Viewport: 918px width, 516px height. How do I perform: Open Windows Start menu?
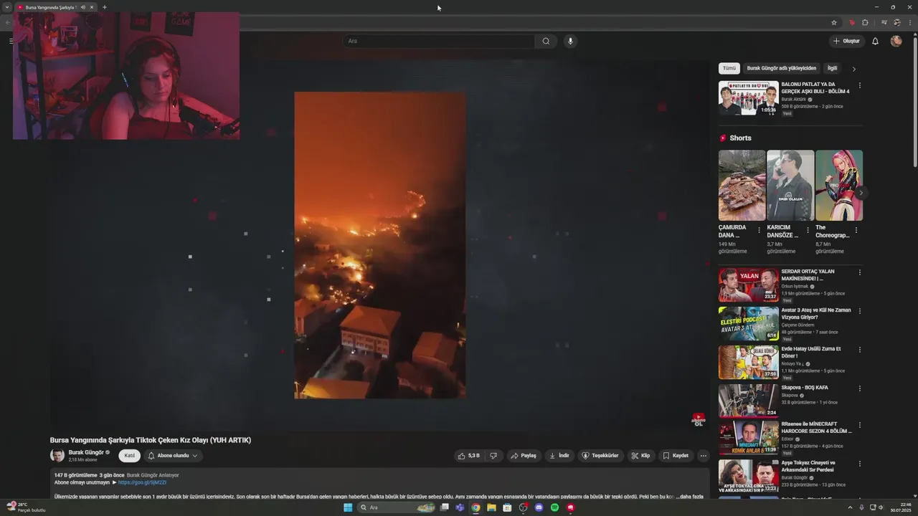[x=348, y=507]
